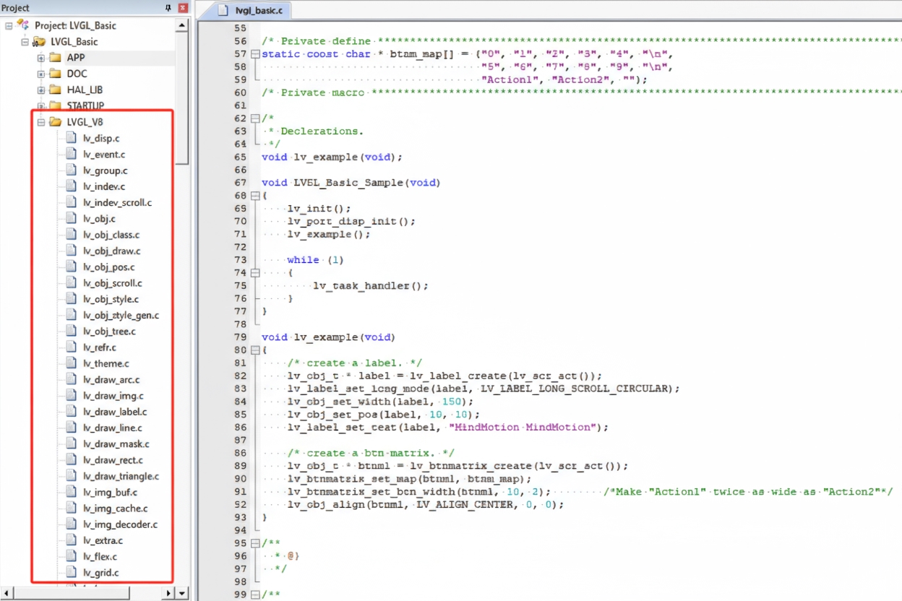Click the LVGL_Basic target icon
The width and height of the screenshot is (902, 601).
pos(39,42)
